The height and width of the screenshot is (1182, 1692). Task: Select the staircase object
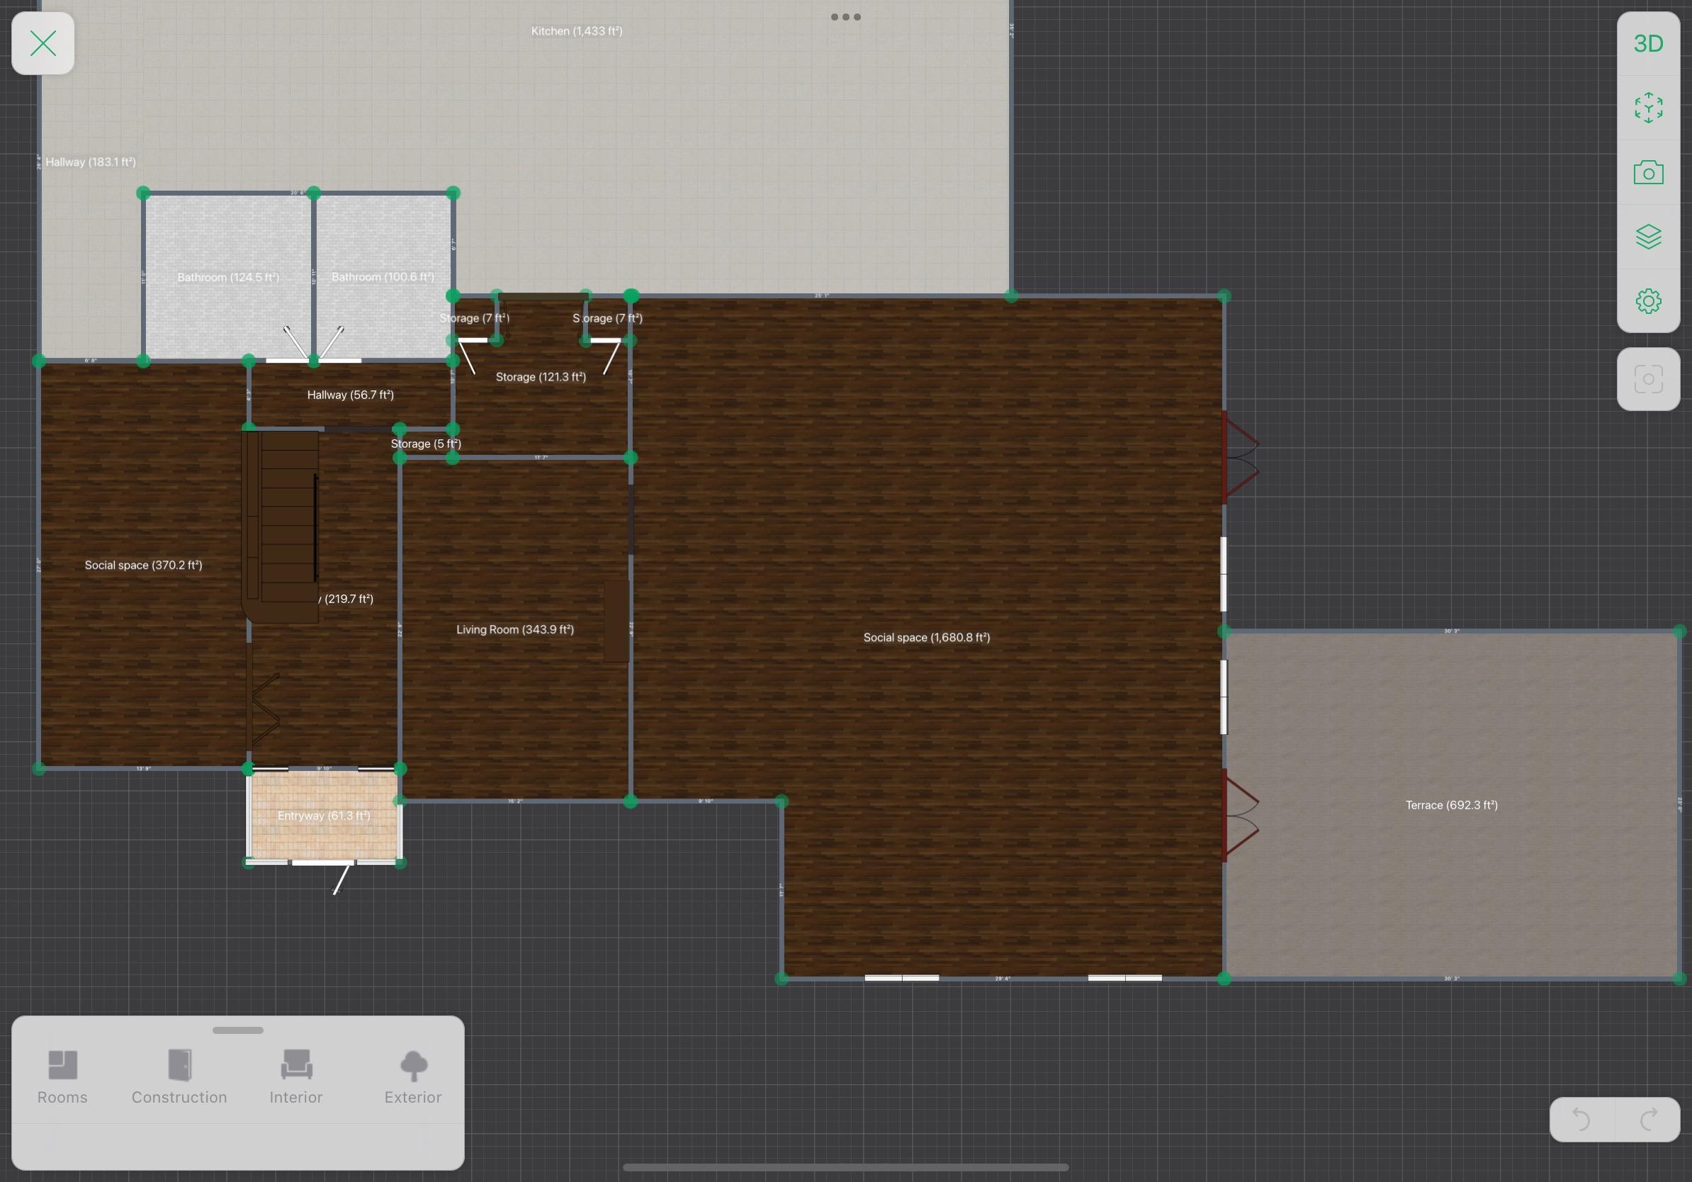point(283,523)
